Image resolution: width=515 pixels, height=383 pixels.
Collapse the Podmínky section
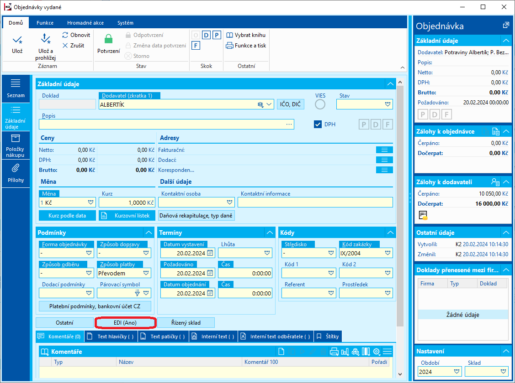point(149,233)
